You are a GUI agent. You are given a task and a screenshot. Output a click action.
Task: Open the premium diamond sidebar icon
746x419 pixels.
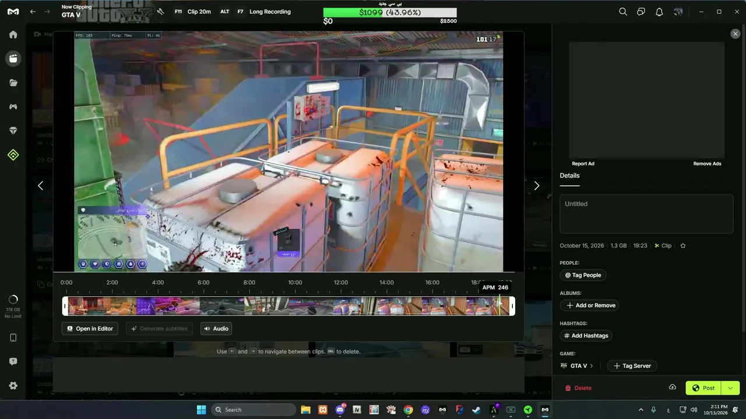pos(13,131)
